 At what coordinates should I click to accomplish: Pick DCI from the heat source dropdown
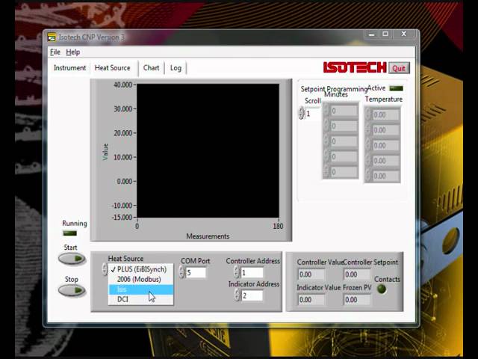coord(141,299)
